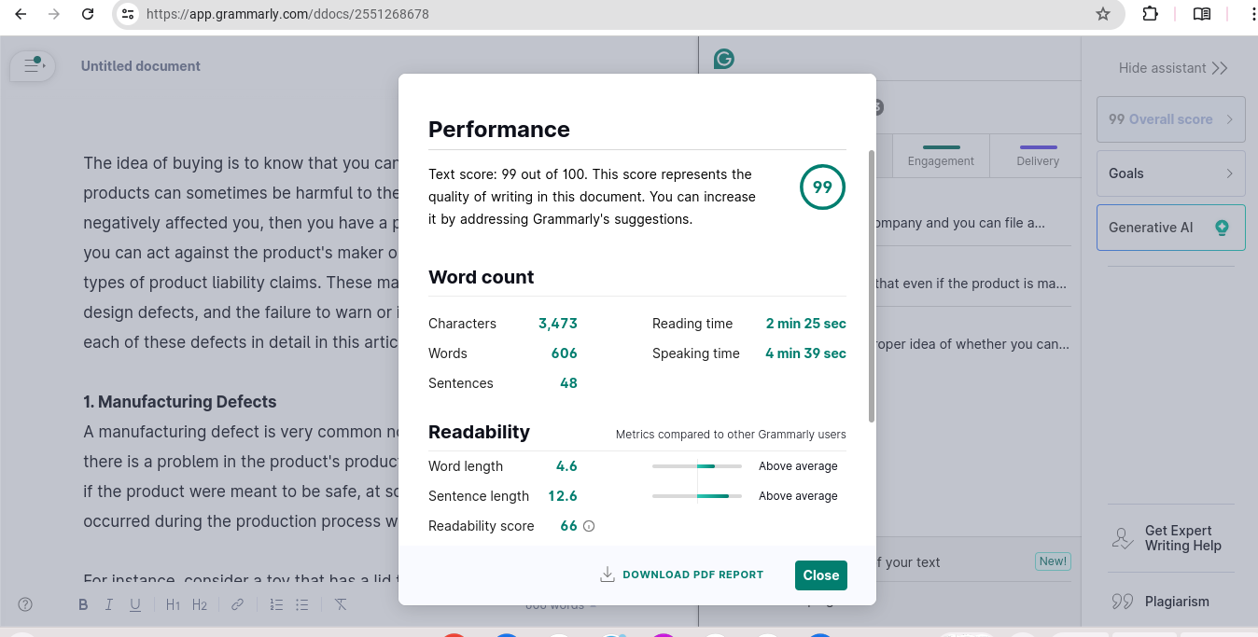This screenshot has width=1258, height=637.
Task: Toggle italic formatting
Action: click(x=109, y=604)
